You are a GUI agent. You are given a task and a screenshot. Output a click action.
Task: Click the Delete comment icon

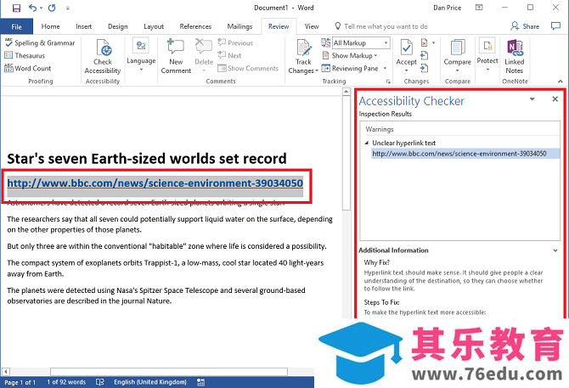(x=204, y=48)
